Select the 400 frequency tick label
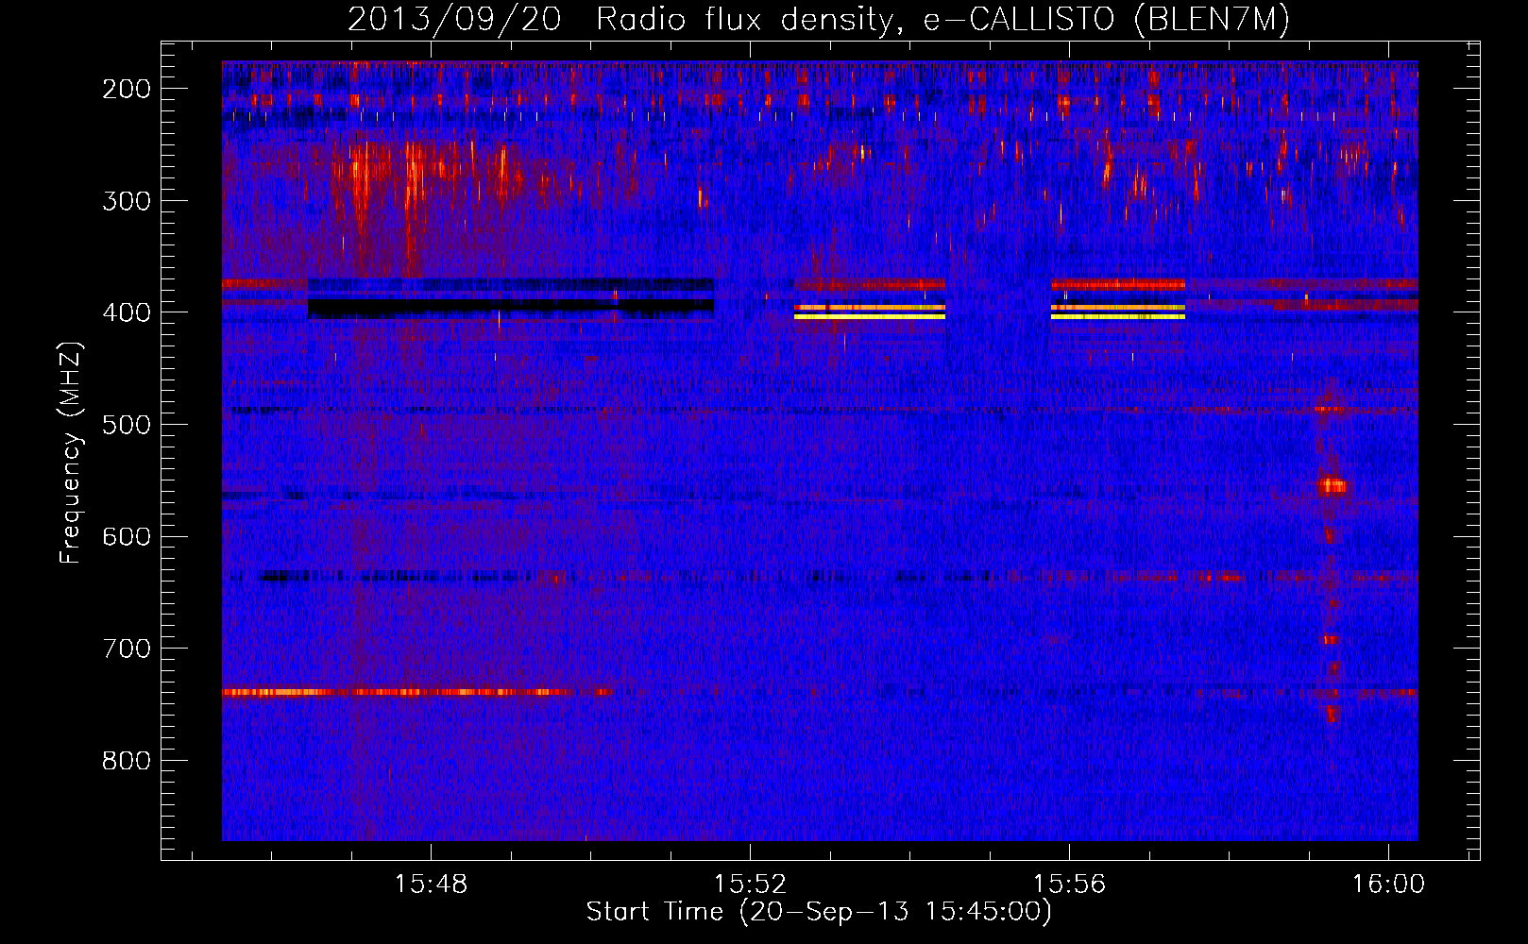Image resolution: width=1528 pixels, height=944 pixels. [127, 312]
